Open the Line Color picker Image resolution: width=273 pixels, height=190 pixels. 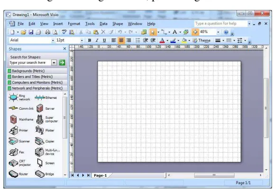173,41
